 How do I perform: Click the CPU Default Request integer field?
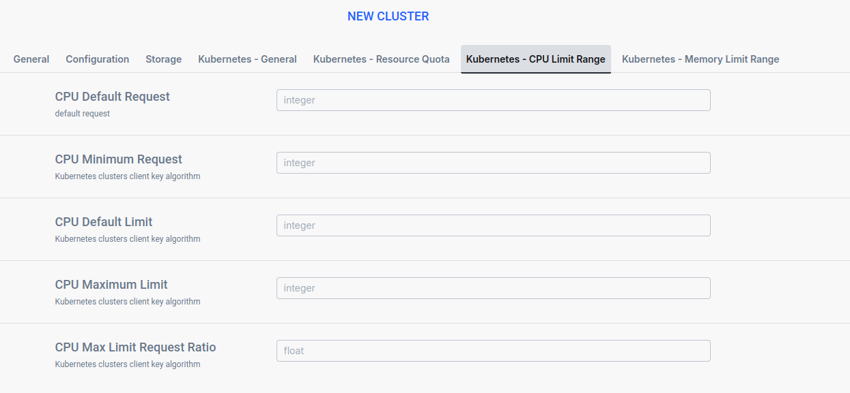pyautogui.click(x=493, y=99)
